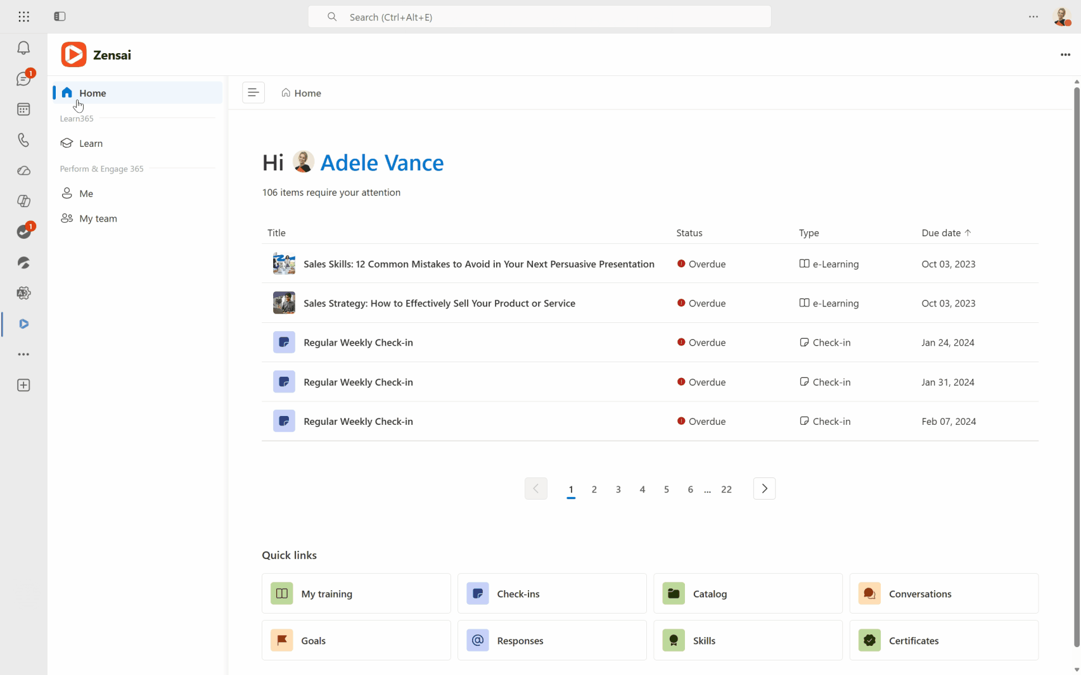The height and width of the screenshot is (675, 1081).
Task: Click the Adele Vance name link
Action: click(382, 163)
